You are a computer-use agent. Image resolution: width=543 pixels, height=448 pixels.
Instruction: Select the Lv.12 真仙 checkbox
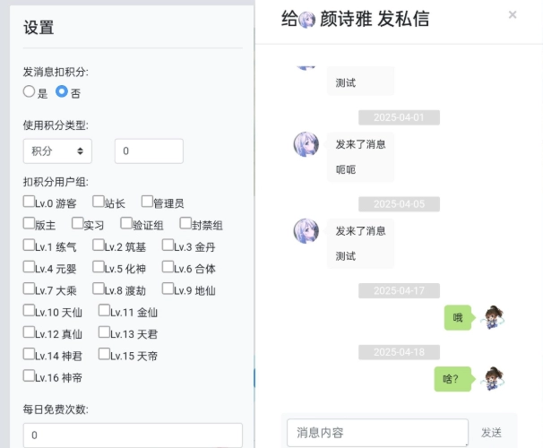pos(29,332)
